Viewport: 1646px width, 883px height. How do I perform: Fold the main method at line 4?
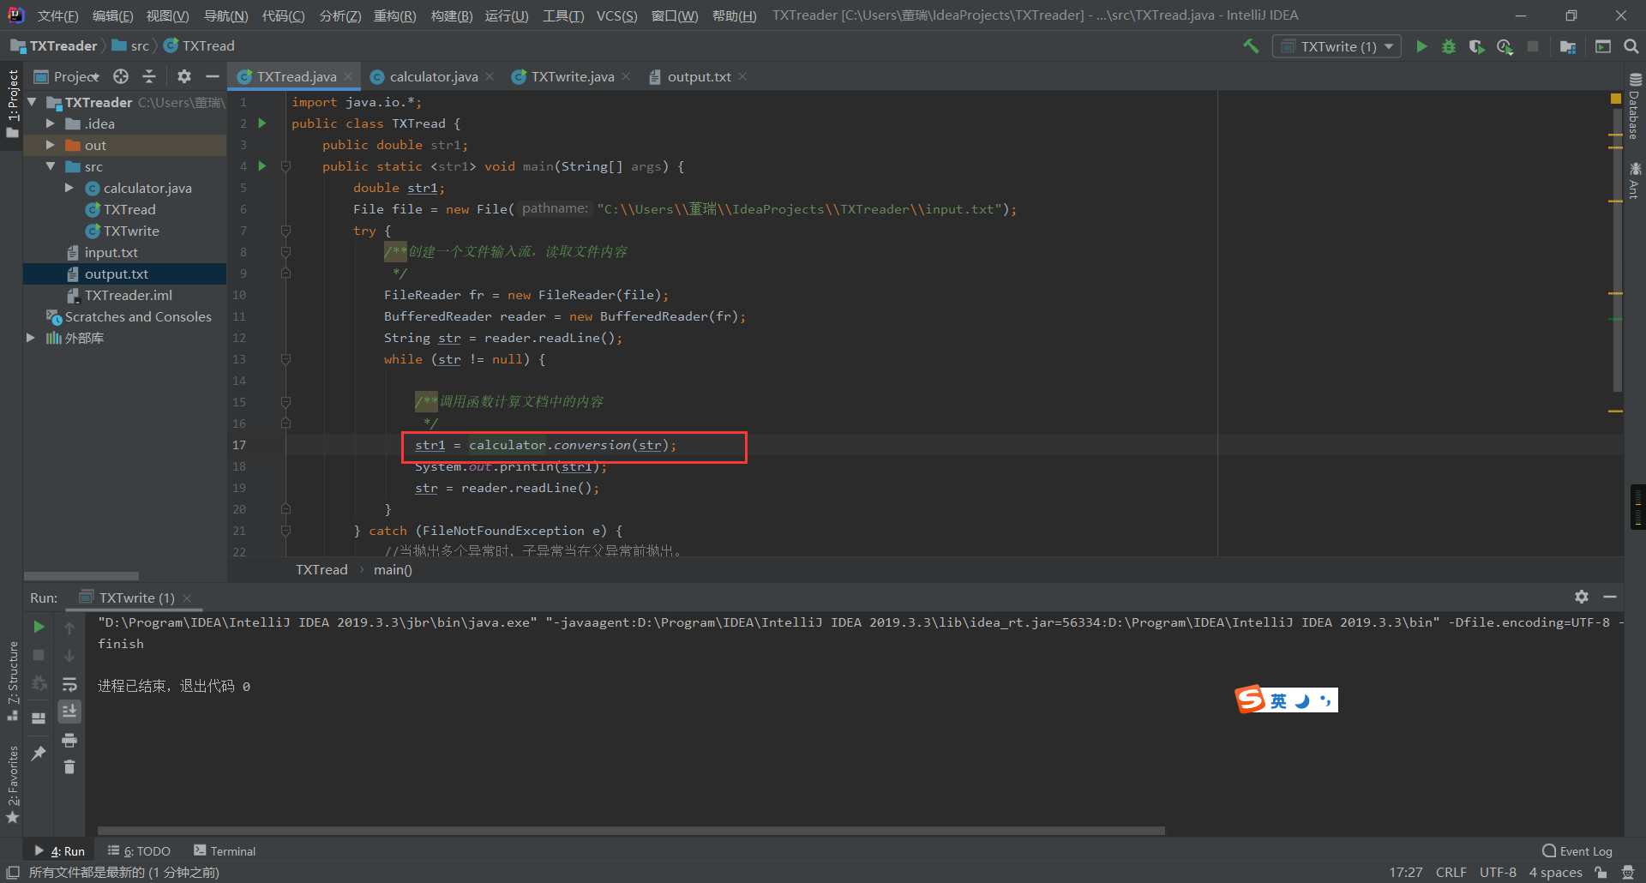(285, 166)
